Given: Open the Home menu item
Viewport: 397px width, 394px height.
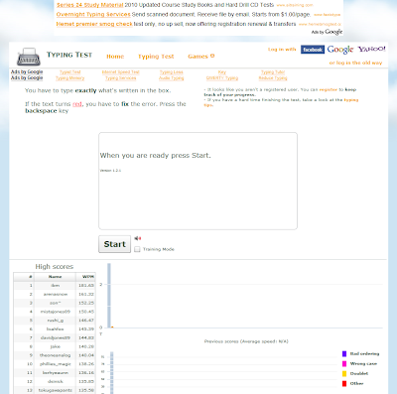Looking at the screenshot, I should [x=115, y=57].
